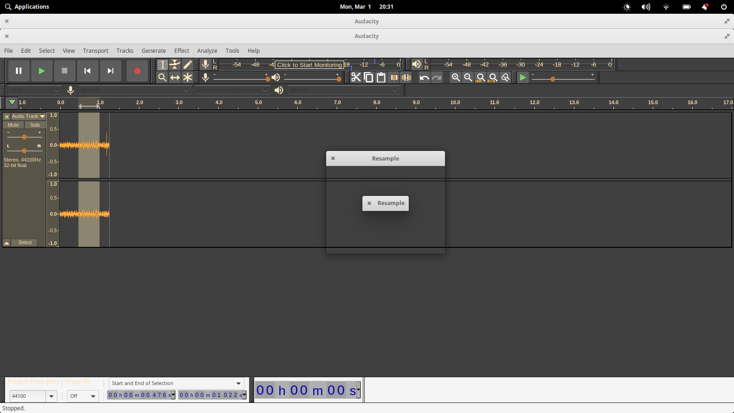
Task: Open the Applications menu in top bar
Action: tap(27, 7)
